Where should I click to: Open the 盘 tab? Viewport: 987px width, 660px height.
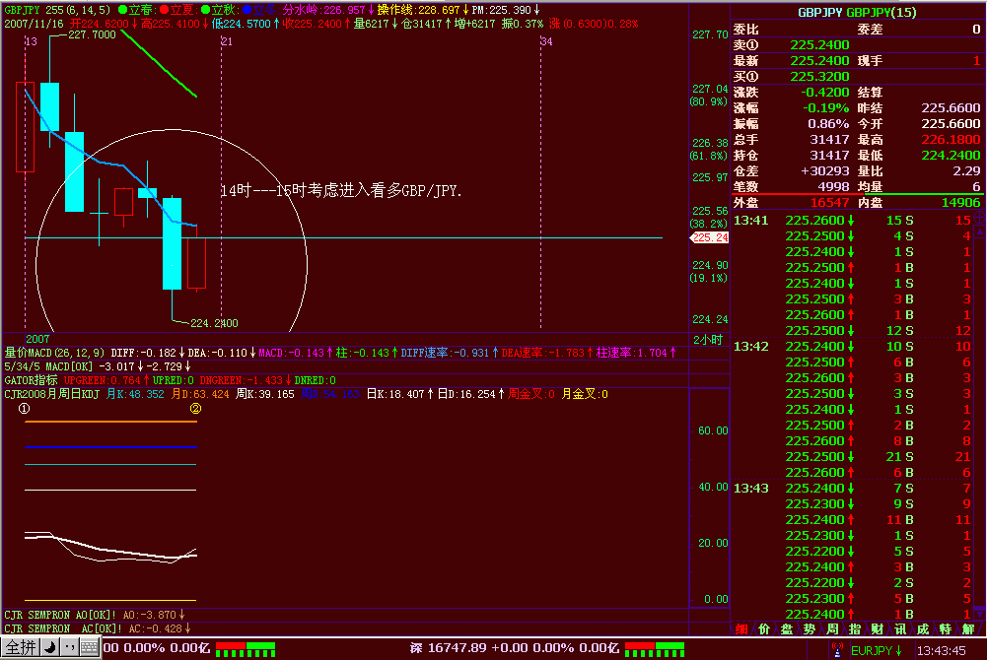coord(786,629)
